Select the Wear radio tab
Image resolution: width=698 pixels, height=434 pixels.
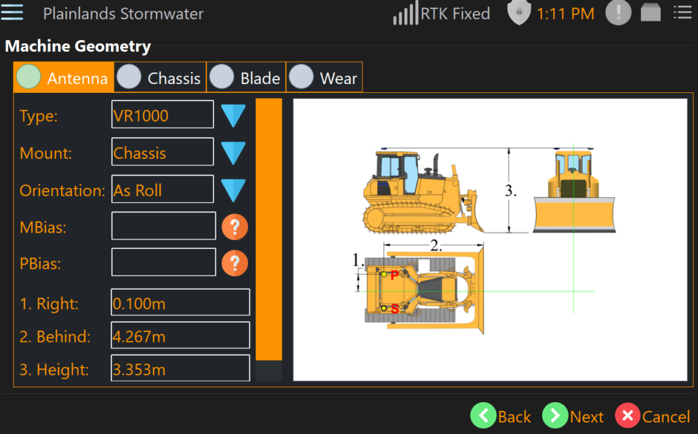coord(325,78)
